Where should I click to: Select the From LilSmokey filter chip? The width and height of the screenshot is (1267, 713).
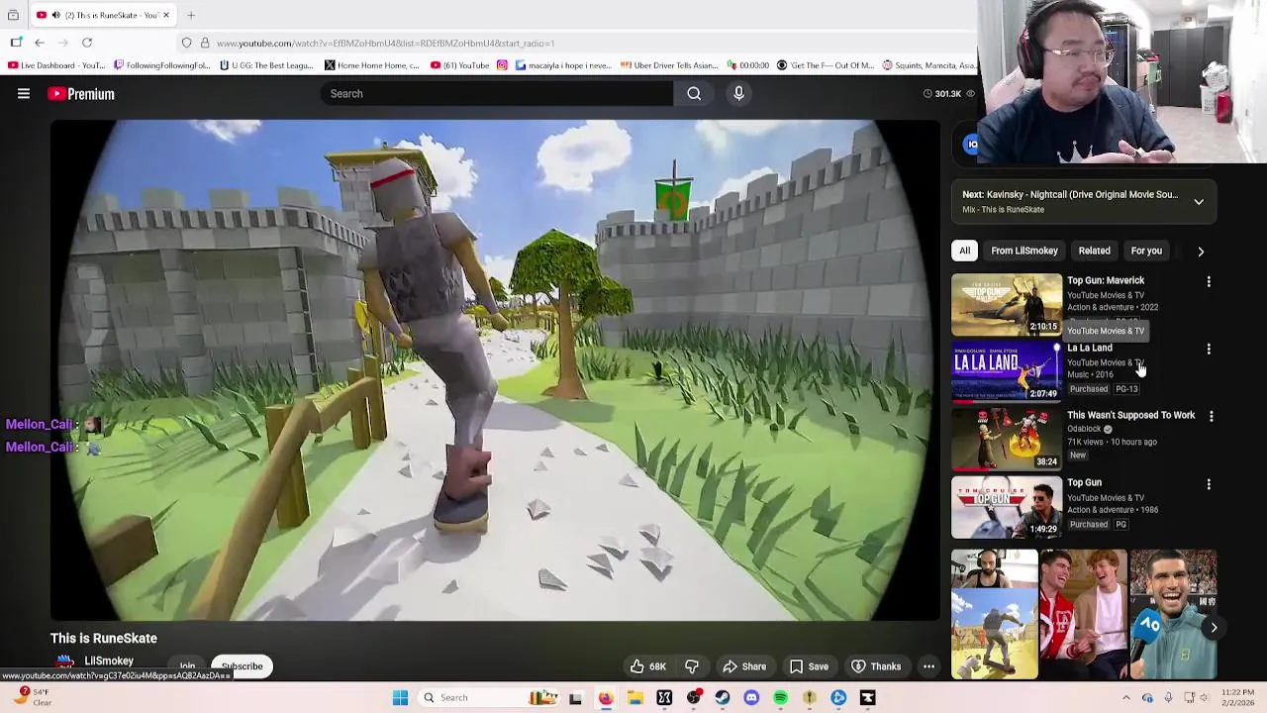point(1024,251)
